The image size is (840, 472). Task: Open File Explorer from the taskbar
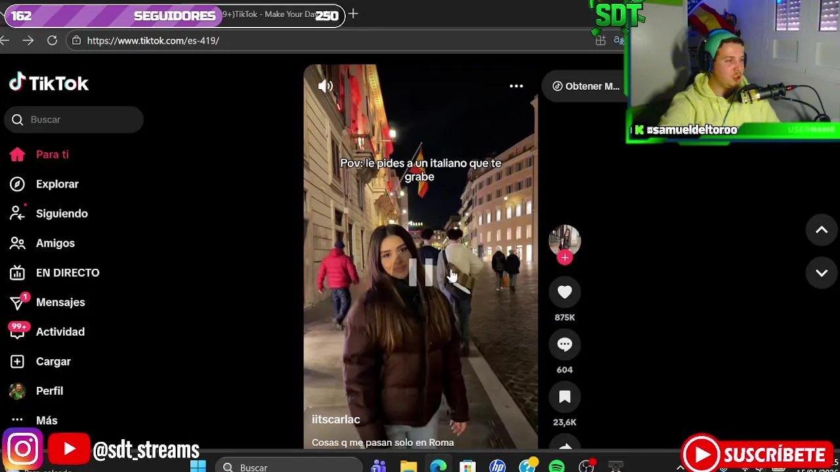(408, 466)
